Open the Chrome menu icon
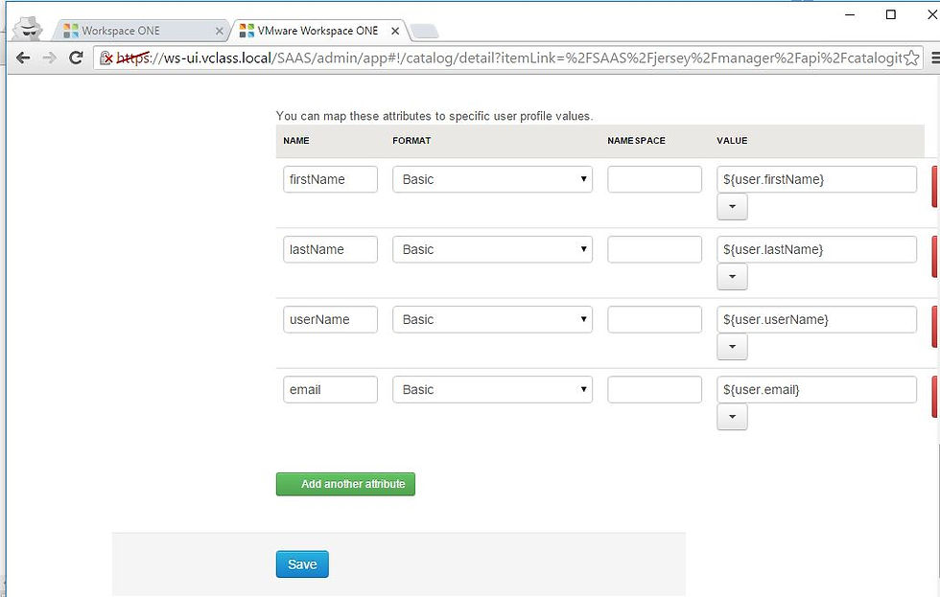Image resolution: width=940 pixels, height=597 pixels. click(x=935, y=57)
